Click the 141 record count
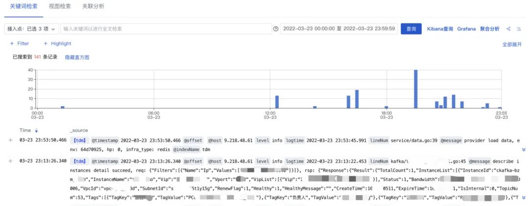 coord(37,57)
